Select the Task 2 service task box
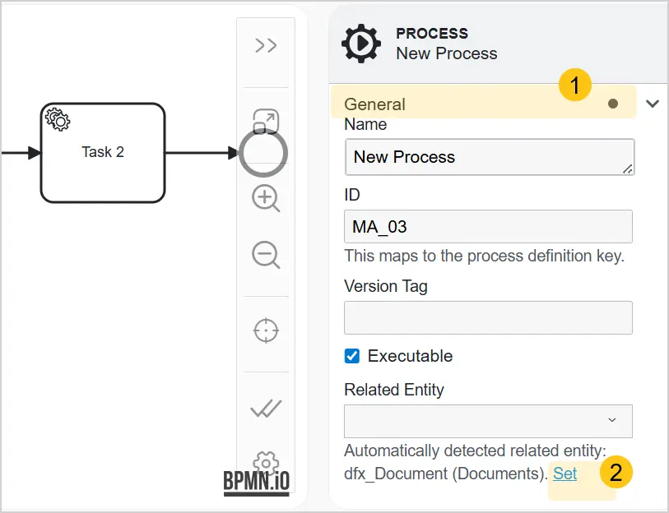The height and width of the screenshot is (513, 669). (x=103, y=153)
